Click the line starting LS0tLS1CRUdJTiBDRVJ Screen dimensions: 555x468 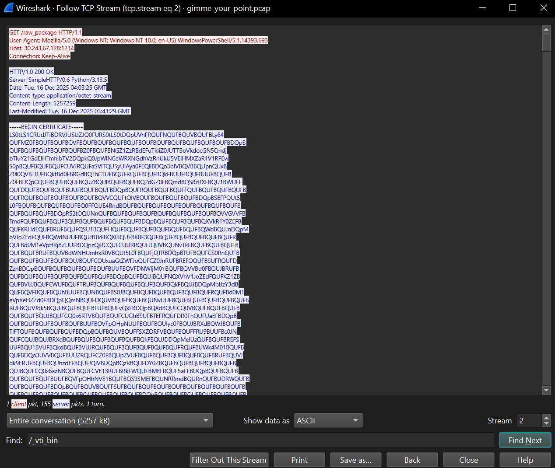[116, 135]
